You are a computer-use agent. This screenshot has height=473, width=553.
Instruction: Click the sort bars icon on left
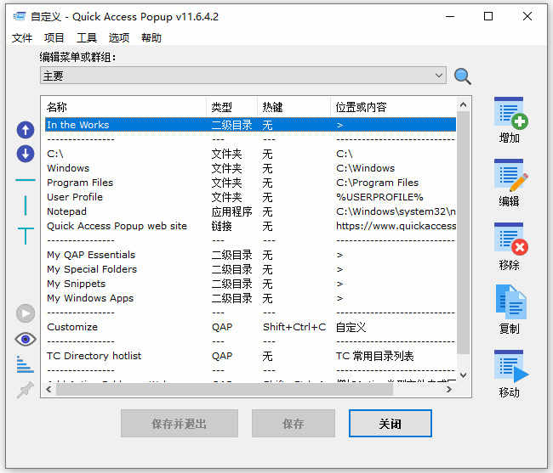(x=26, y=364)
